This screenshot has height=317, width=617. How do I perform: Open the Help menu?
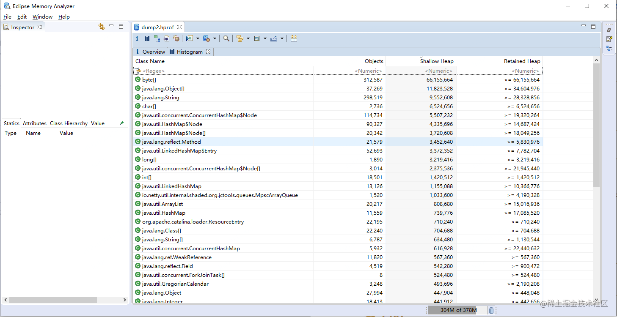(x=64, y=17)
